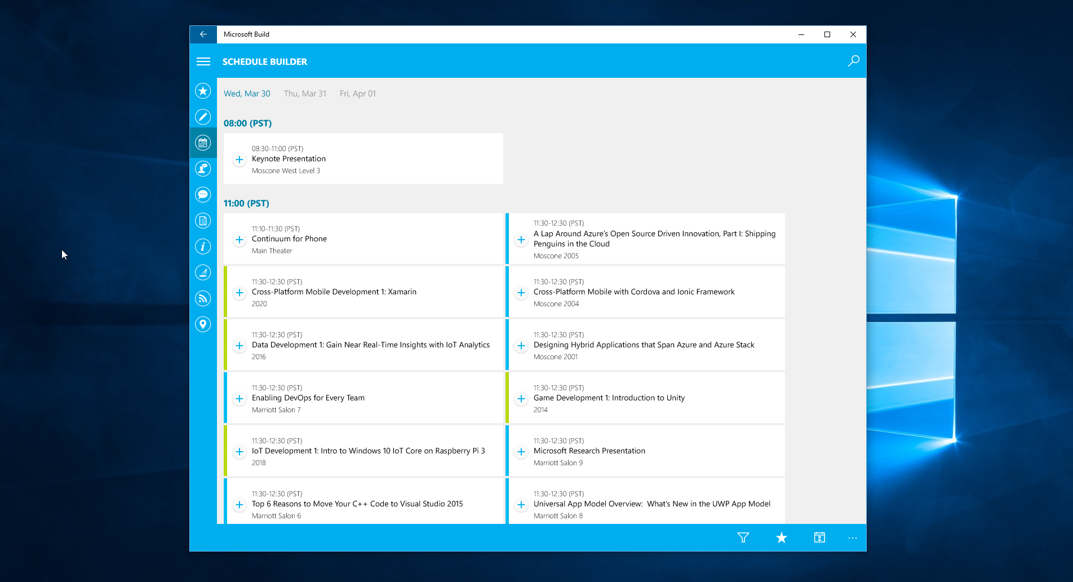
Task: Add Keynote Presentation with its plus button
Action: point(240,160)
